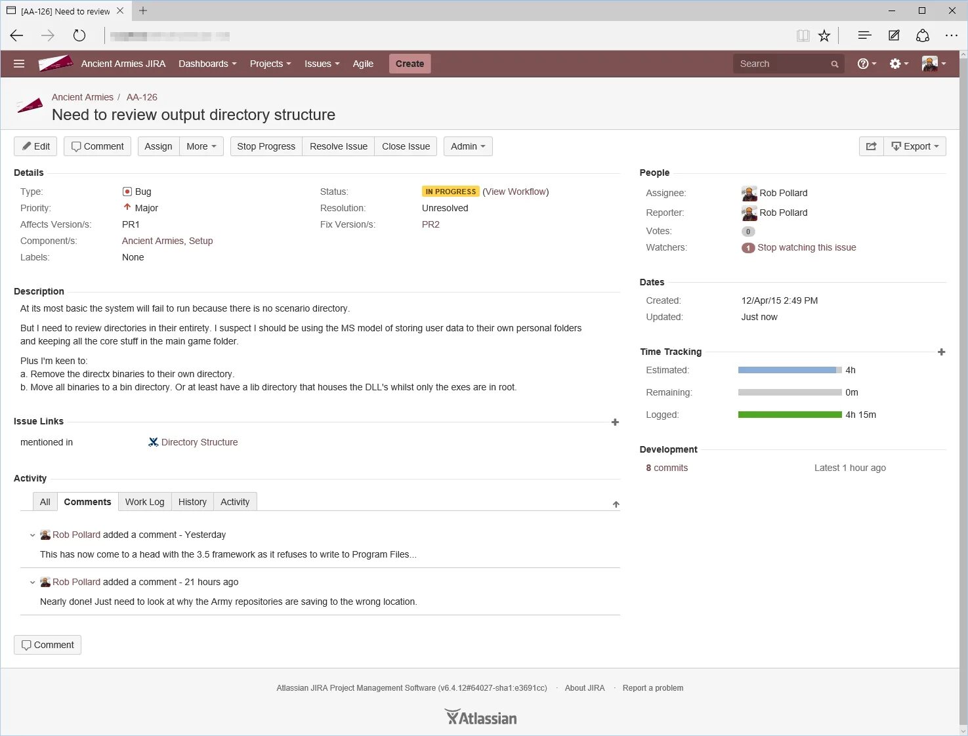Image resolution: width=968 pixels, height=736 pixels.
Task: Switch to the History tab
Action: click(192, 502)
